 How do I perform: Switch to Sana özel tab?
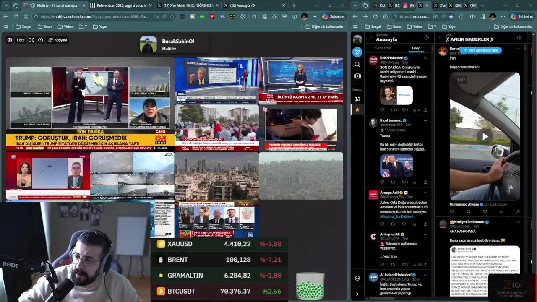pyautogui.click(x=383, y=48)
